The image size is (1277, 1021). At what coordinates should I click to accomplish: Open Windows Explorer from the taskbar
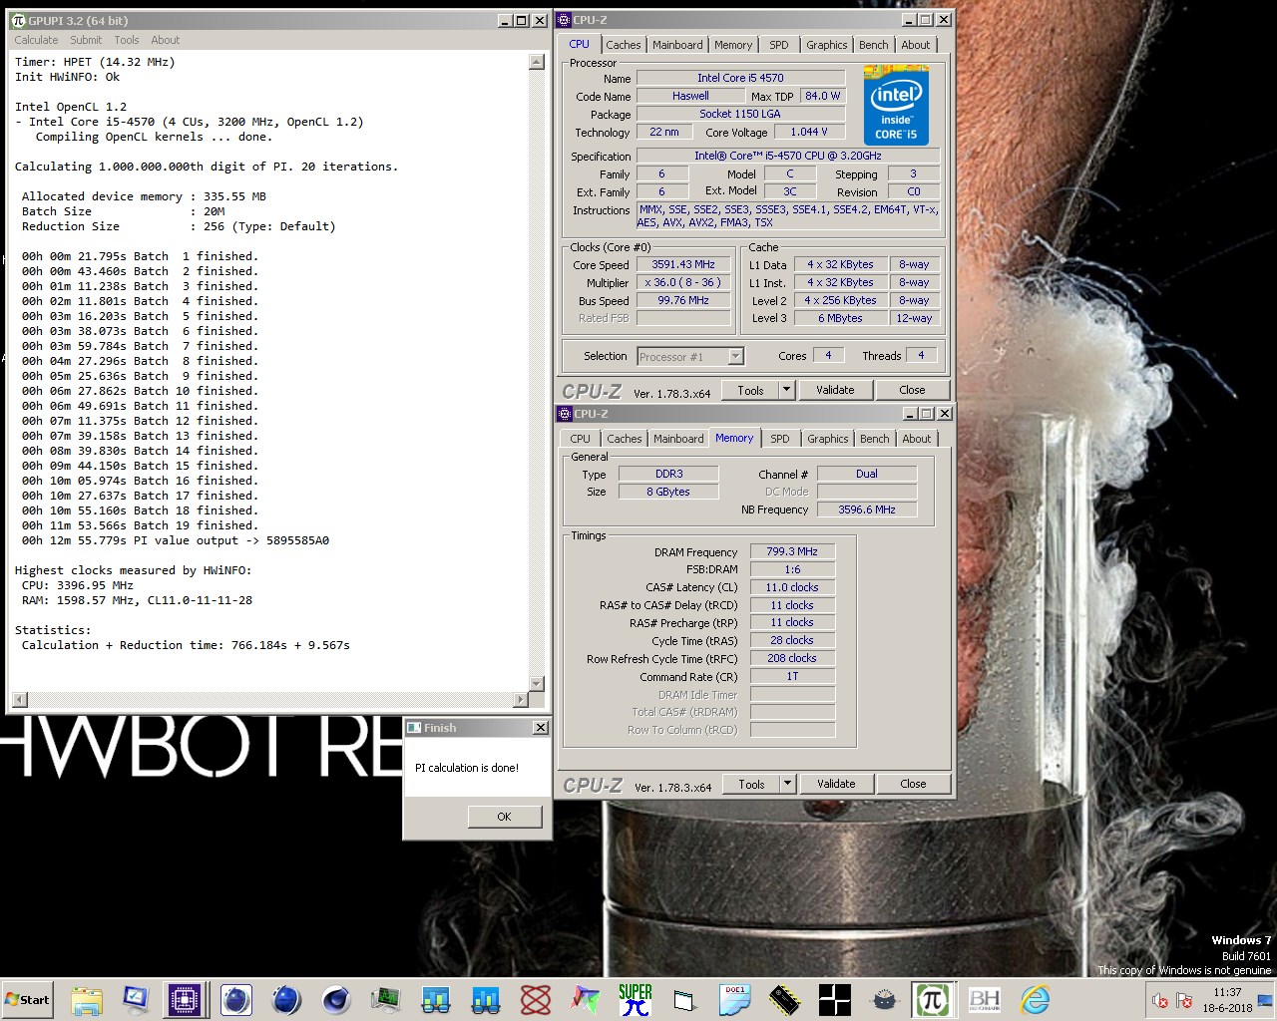87,1000
